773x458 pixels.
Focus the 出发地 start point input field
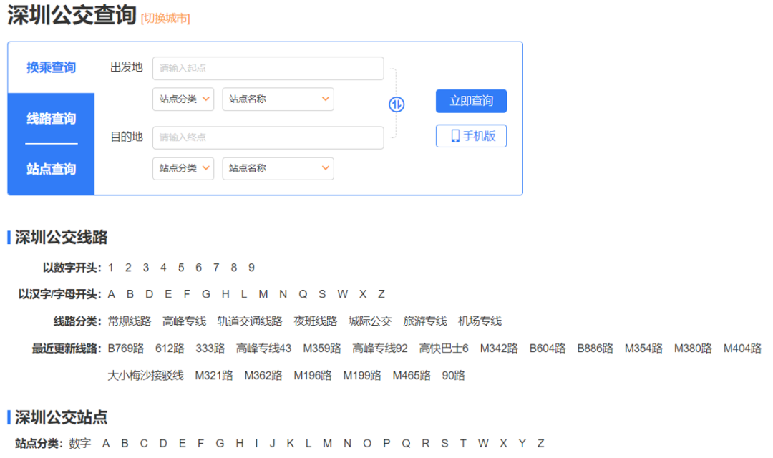coord(268,69)
